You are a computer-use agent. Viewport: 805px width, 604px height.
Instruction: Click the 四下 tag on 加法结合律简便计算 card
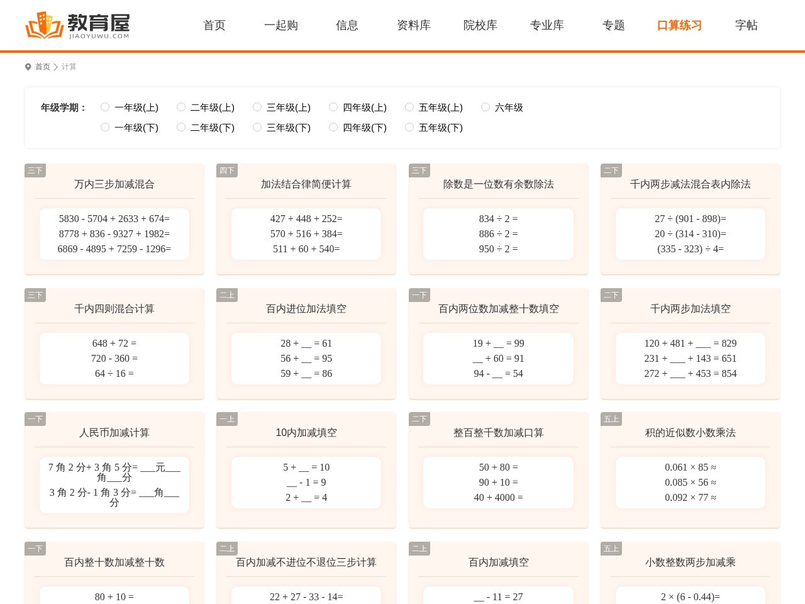coord(227,171)
